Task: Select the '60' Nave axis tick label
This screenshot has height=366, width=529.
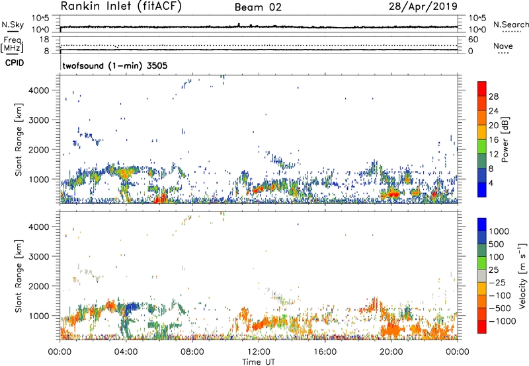Action: [x=473, y=40]
